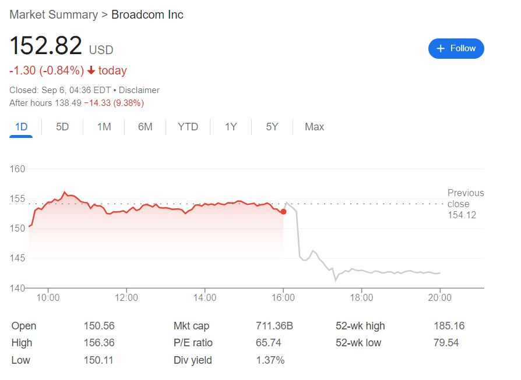Click the Mkt cap value 711.36B

click(x=274, y=326)
